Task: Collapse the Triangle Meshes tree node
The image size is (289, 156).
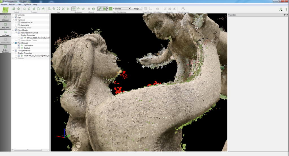Action: click(13, 50)
